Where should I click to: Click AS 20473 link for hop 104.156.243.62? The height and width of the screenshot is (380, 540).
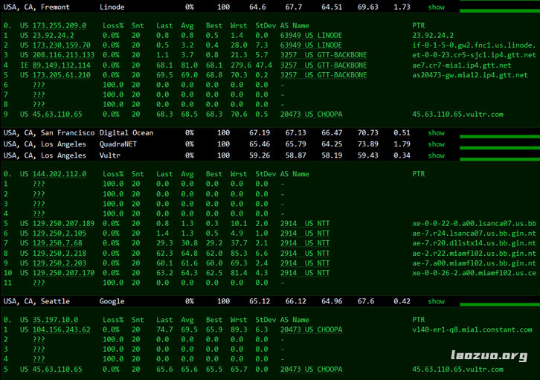point(290,329)
